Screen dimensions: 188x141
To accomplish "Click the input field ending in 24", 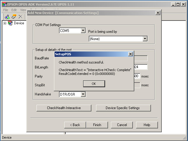I will pos(141,67).
